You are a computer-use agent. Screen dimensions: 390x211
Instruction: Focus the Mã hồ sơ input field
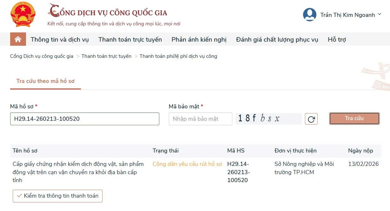tap(84, 119)
